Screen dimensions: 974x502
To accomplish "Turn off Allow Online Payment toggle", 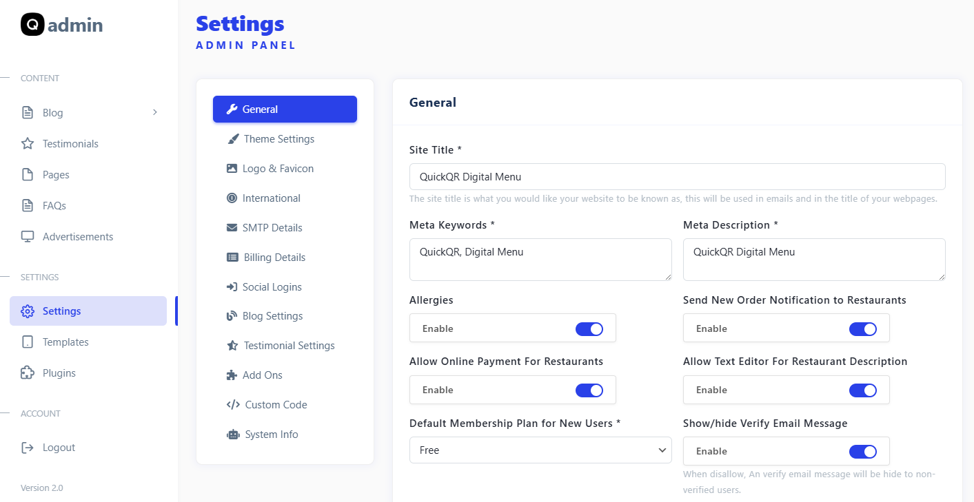I will [589, 390].
